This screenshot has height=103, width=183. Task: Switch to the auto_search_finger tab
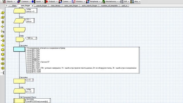[x=89, y=6]
